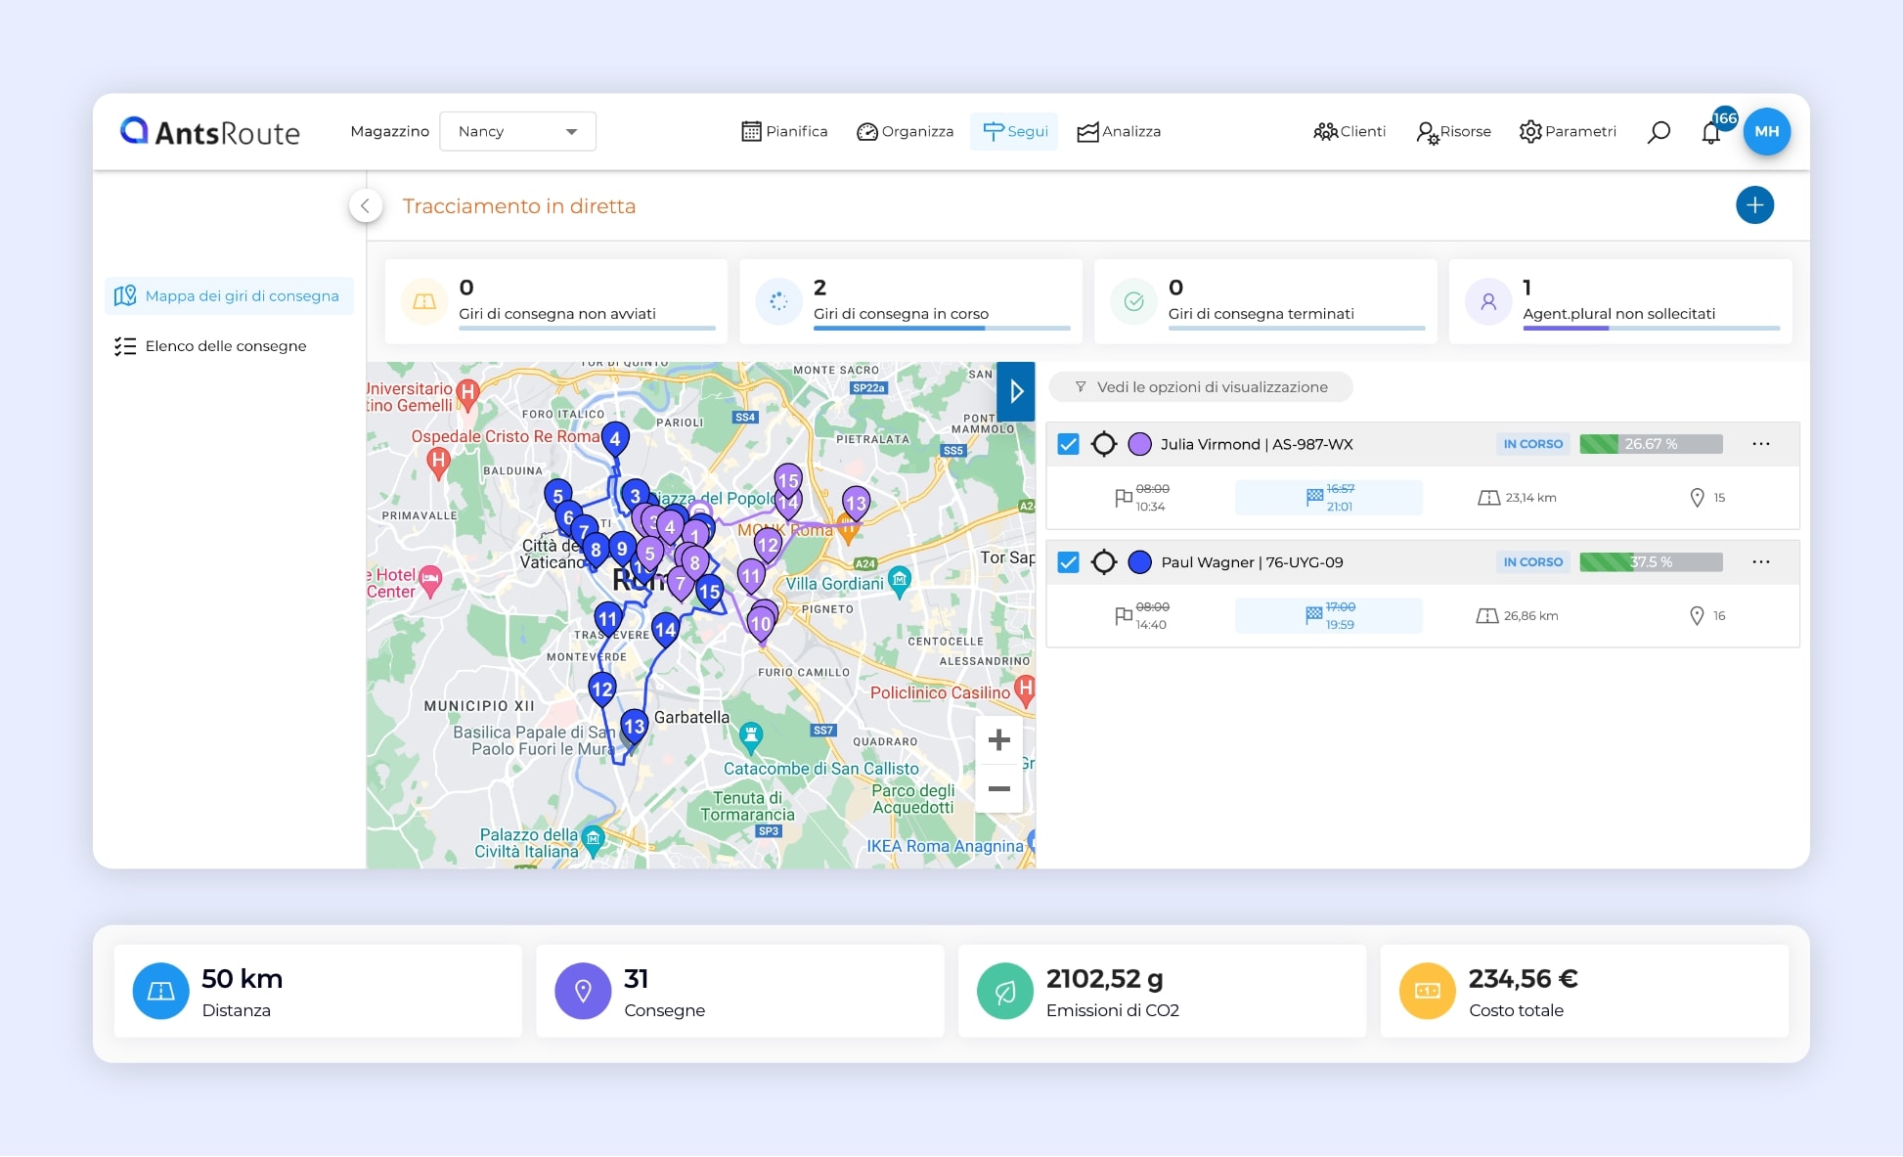Open the three-dot menu for Julia Virmond
This screenshot has height=1157, width=1903.
1760,444
